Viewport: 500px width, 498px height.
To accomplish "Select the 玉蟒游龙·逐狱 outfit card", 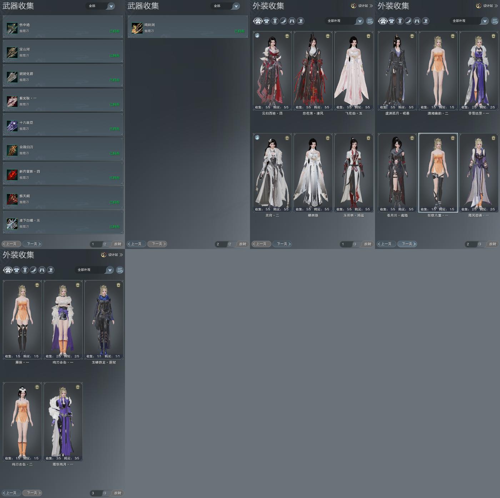I will [104, 320].
